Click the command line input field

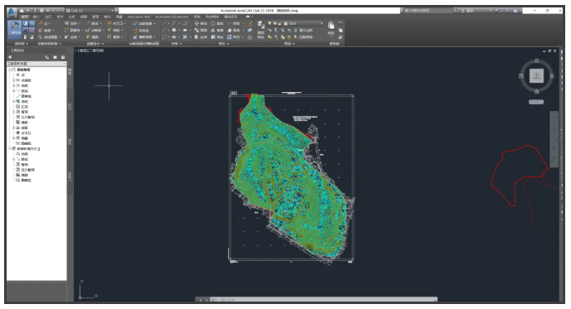[x=324, y=300]
